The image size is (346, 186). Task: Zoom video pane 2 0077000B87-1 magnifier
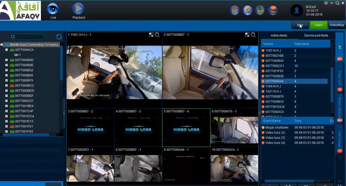click(253, 35)
